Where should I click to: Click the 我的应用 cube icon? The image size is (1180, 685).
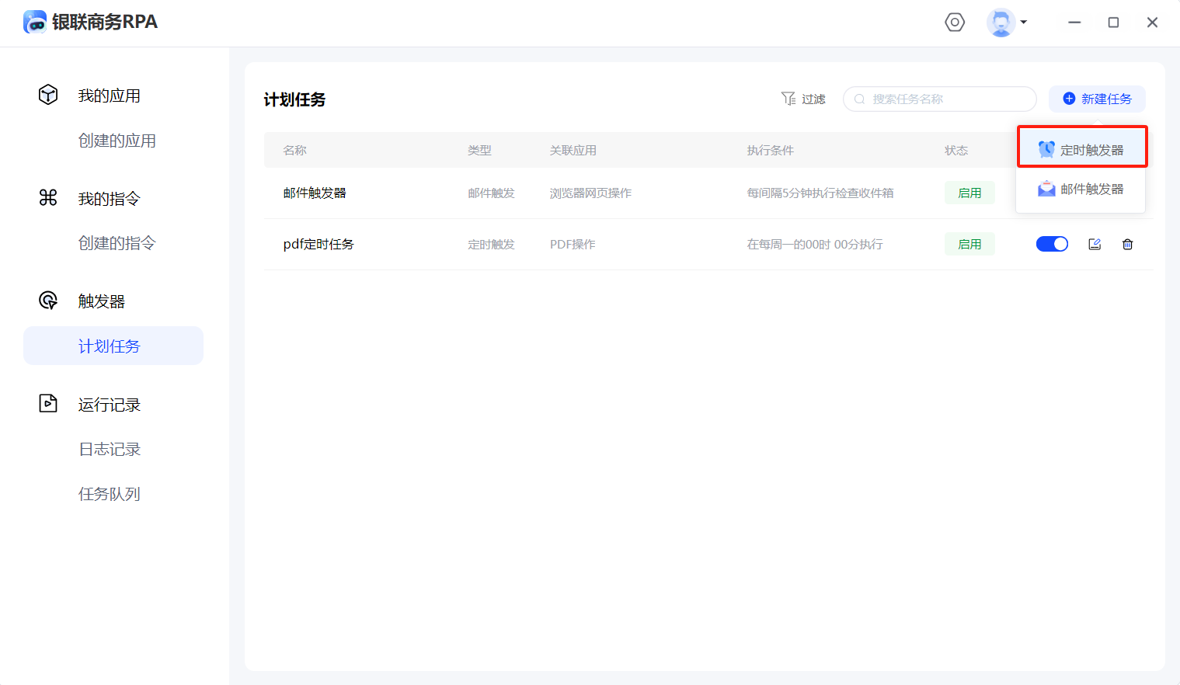(48, 95)
